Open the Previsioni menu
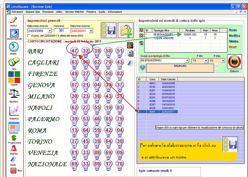Screen dimensions: 248x177 pos(48,12)
